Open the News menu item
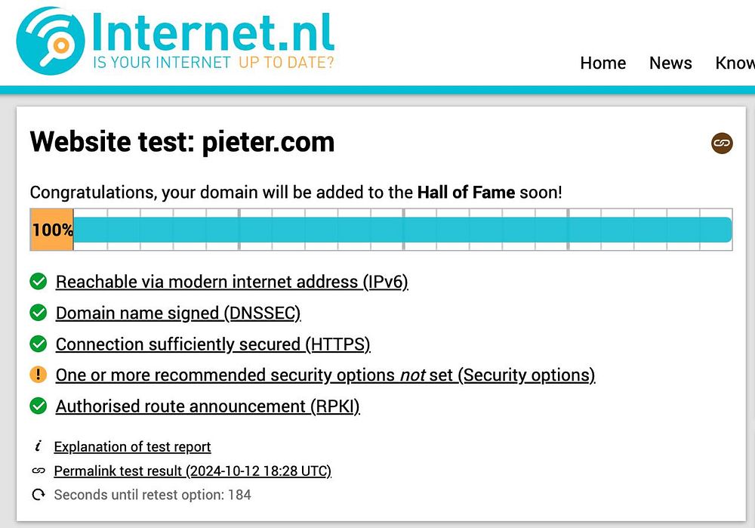 point(670,63)
